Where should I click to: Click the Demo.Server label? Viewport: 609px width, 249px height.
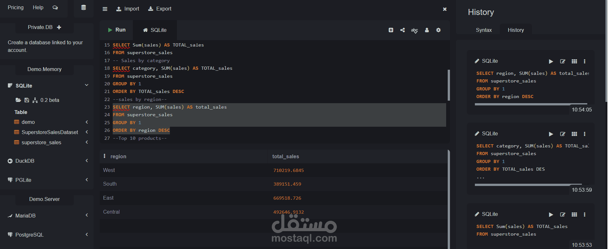coord(44,199)
